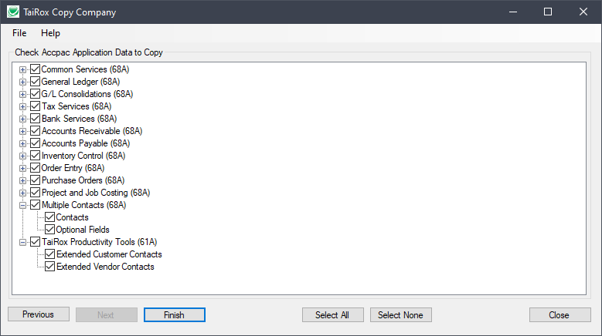The image size is (602, 336).
Task: Uncheck the Common Services (68A) checkbox
Action: (x=36, y=69)
